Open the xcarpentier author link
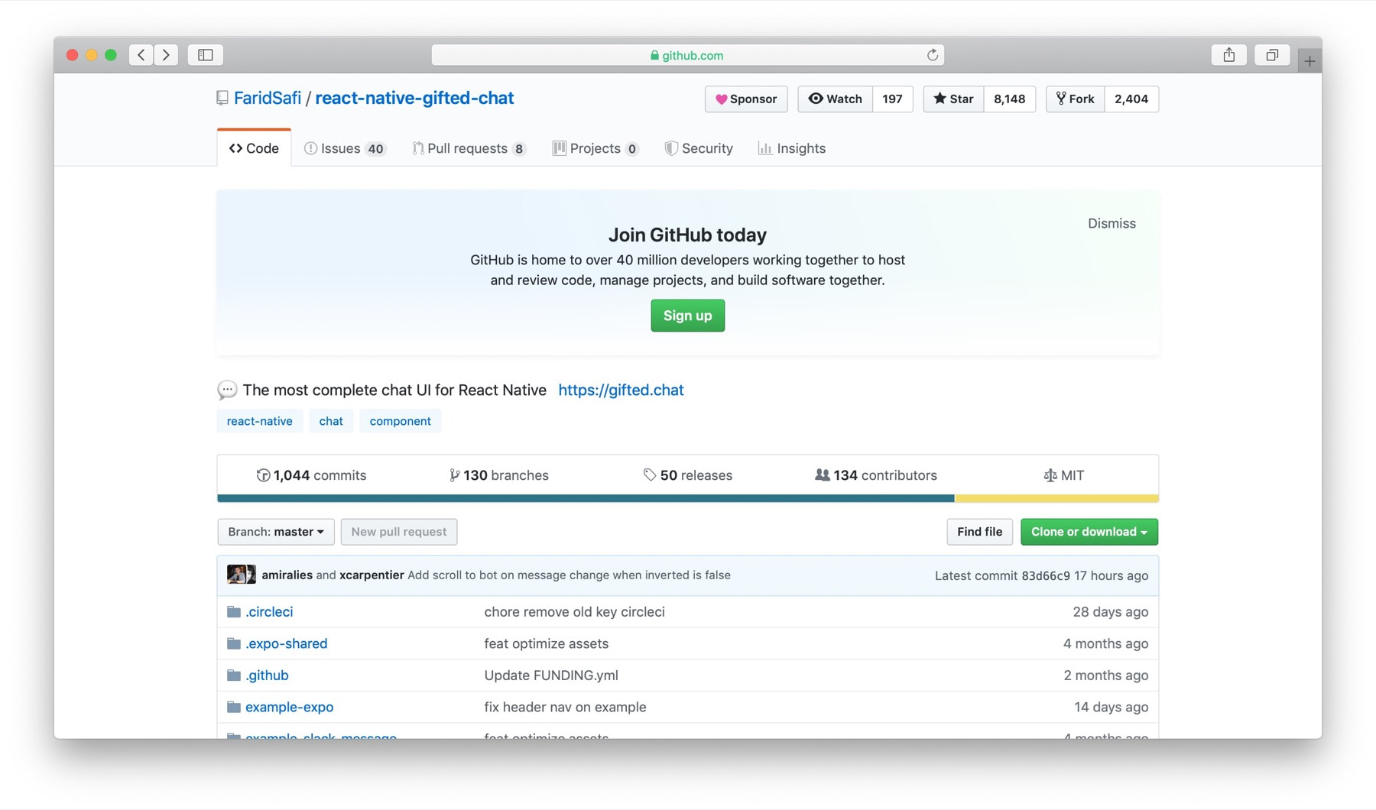The image size is (1376, 810). 372,575
